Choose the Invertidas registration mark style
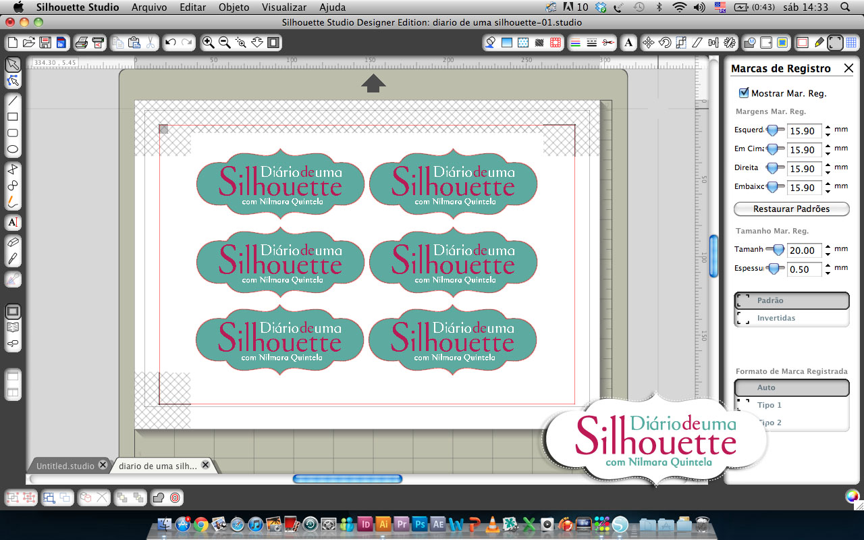The image size is (864, 540). [791, 318]
